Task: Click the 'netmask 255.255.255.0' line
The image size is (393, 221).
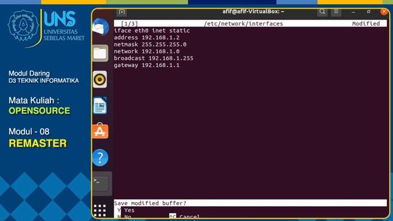Action: 150,44
